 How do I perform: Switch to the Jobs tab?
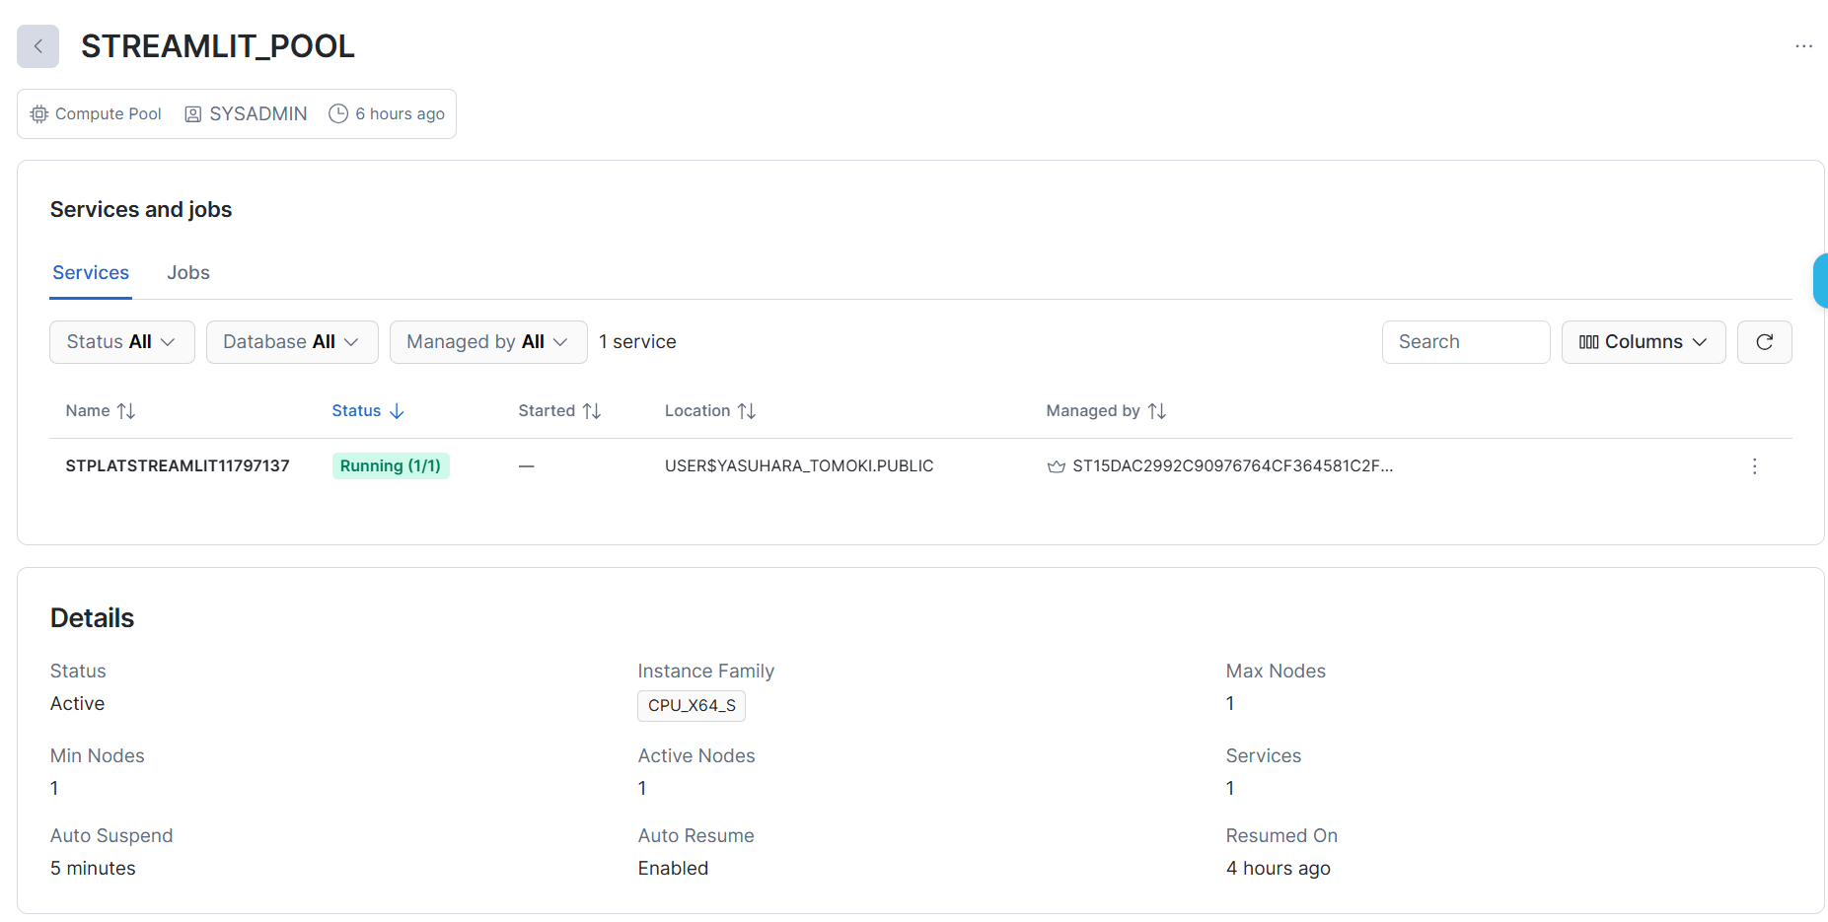pos(188,273)
